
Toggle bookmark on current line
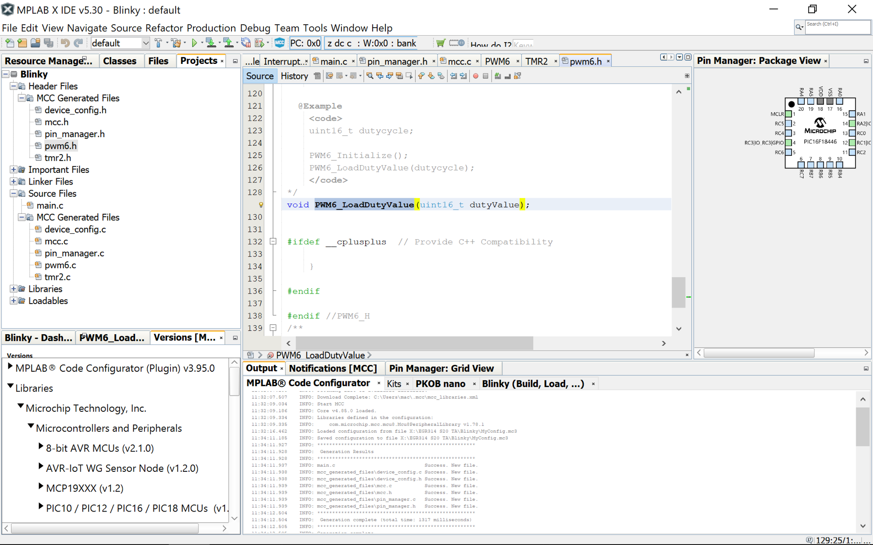tap(441, 76)
